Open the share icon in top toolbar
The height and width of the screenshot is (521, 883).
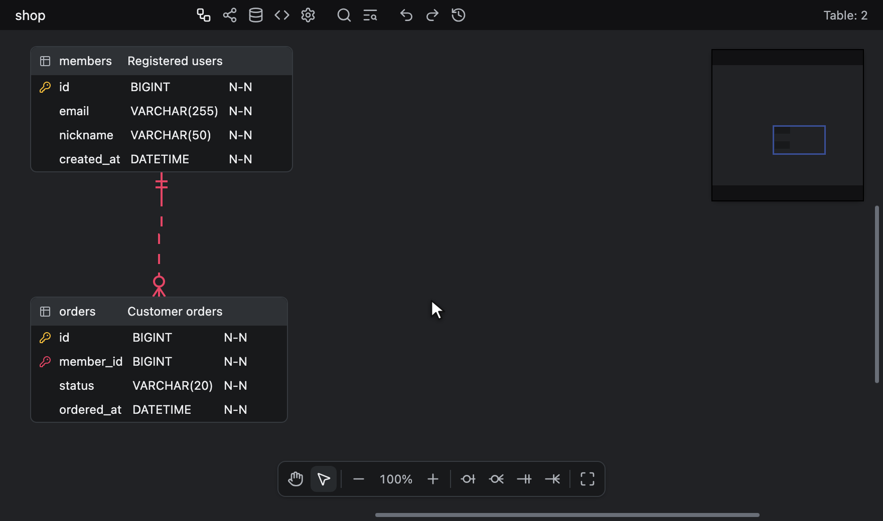(230, 15)
